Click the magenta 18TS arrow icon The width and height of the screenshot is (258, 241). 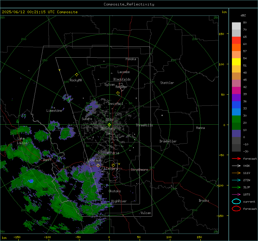click(236, 195)
